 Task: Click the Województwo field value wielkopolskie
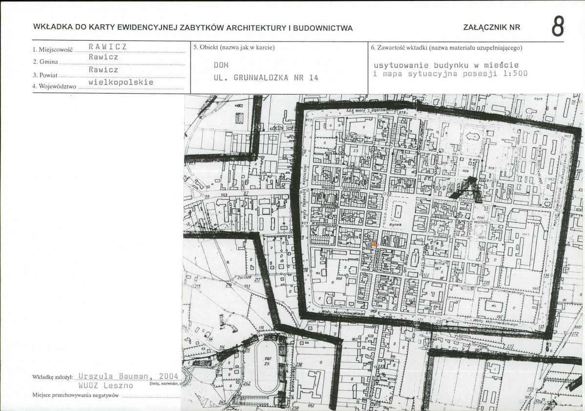(121, 82)
